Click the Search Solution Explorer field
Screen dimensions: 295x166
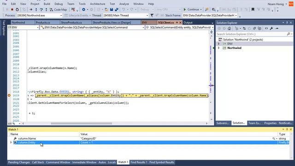pyautogui.click(x=251, y=34)
